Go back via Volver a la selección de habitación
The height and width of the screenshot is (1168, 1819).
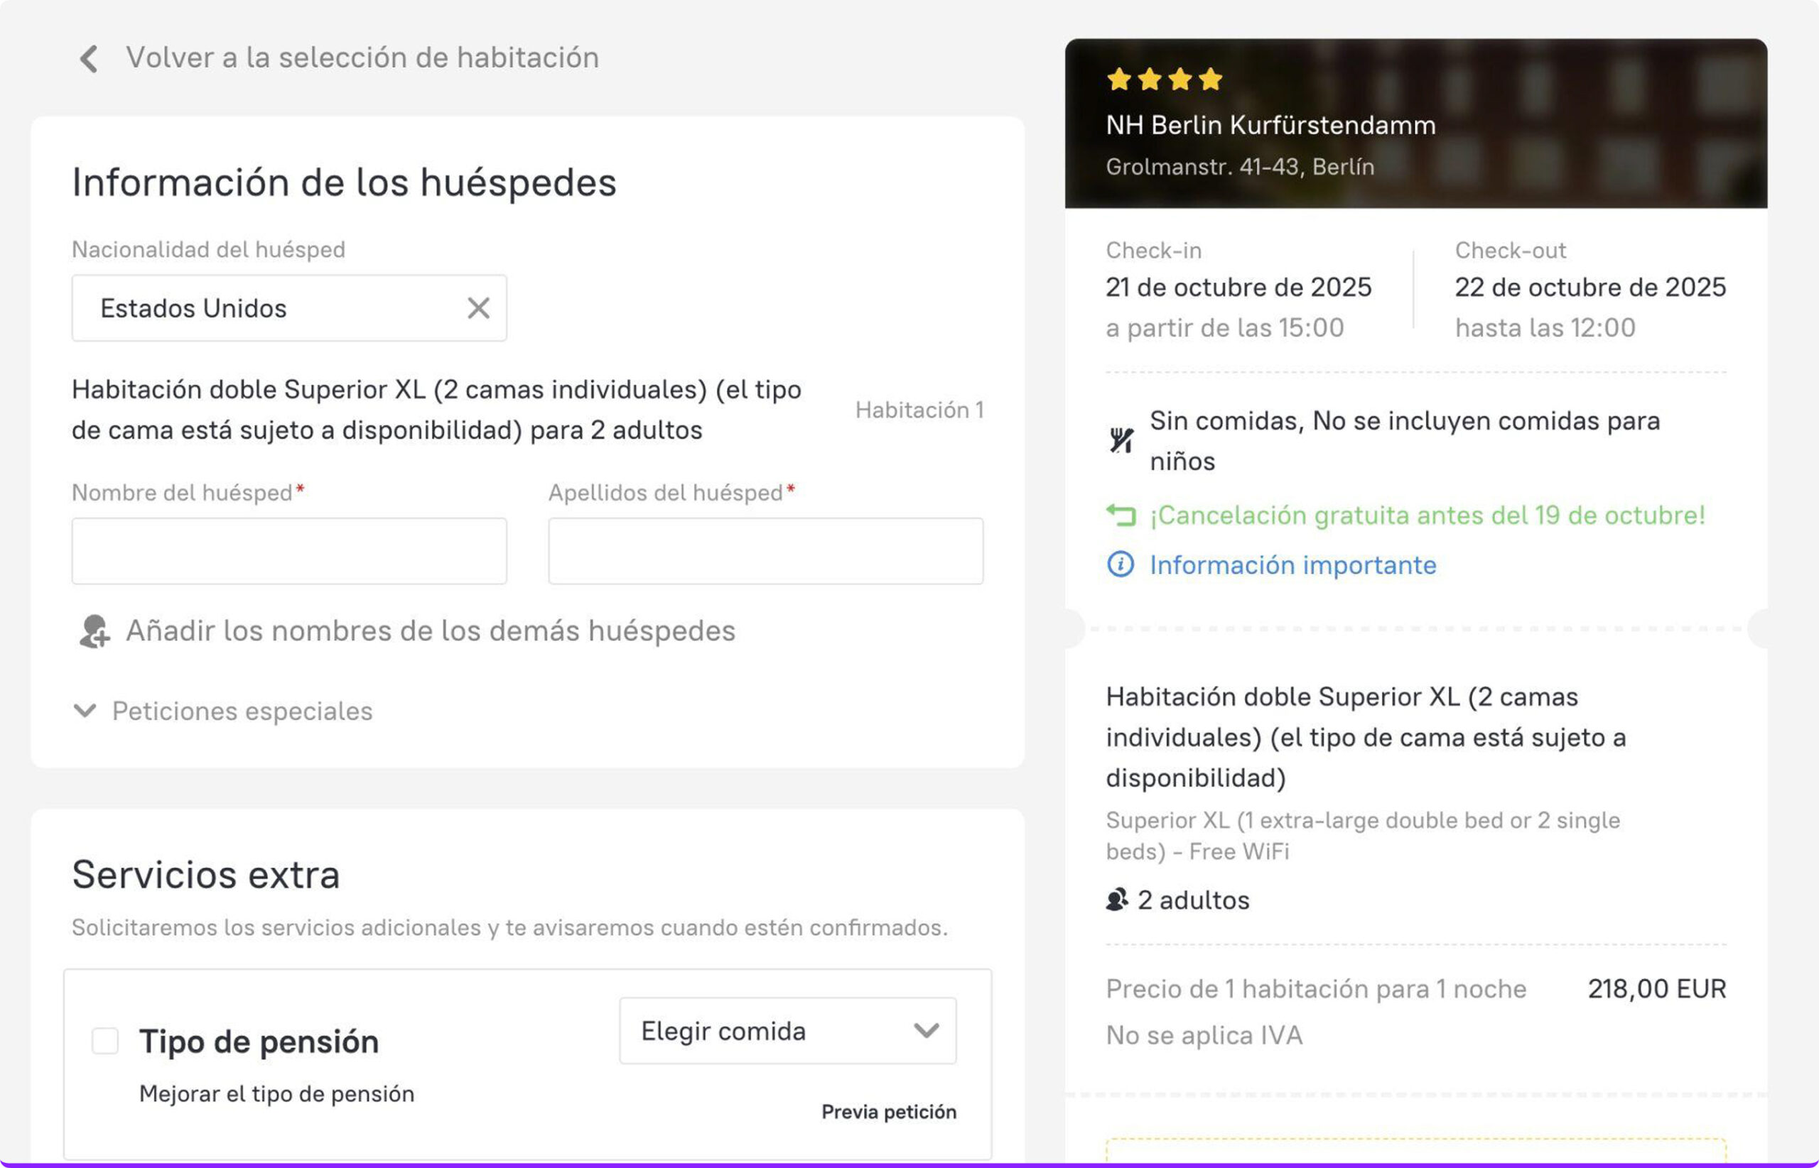362,58
